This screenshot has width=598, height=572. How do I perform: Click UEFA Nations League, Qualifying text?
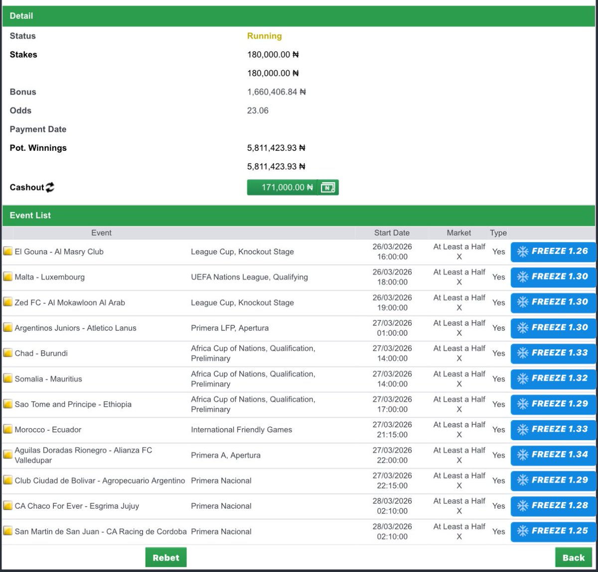(249, 277)
